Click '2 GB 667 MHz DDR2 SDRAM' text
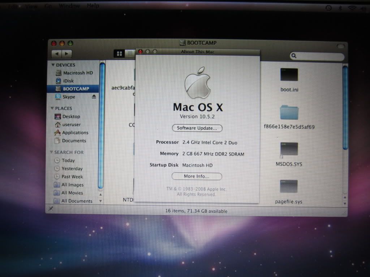Image resolution: width=370 pixels, height=277 pixels. pos(213,154)
